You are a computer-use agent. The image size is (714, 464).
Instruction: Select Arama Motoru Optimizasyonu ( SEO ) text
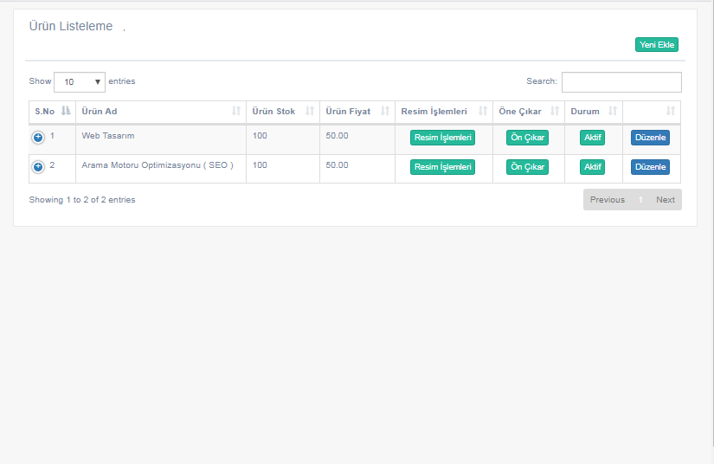pos(158,165)
